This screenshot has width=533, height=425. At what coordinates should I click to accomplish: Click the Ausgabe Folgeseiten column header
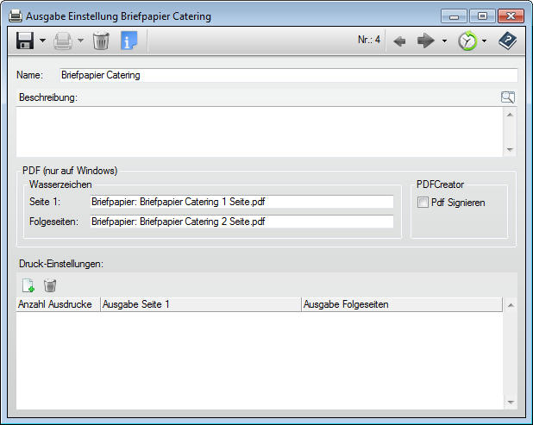point(401,304)
